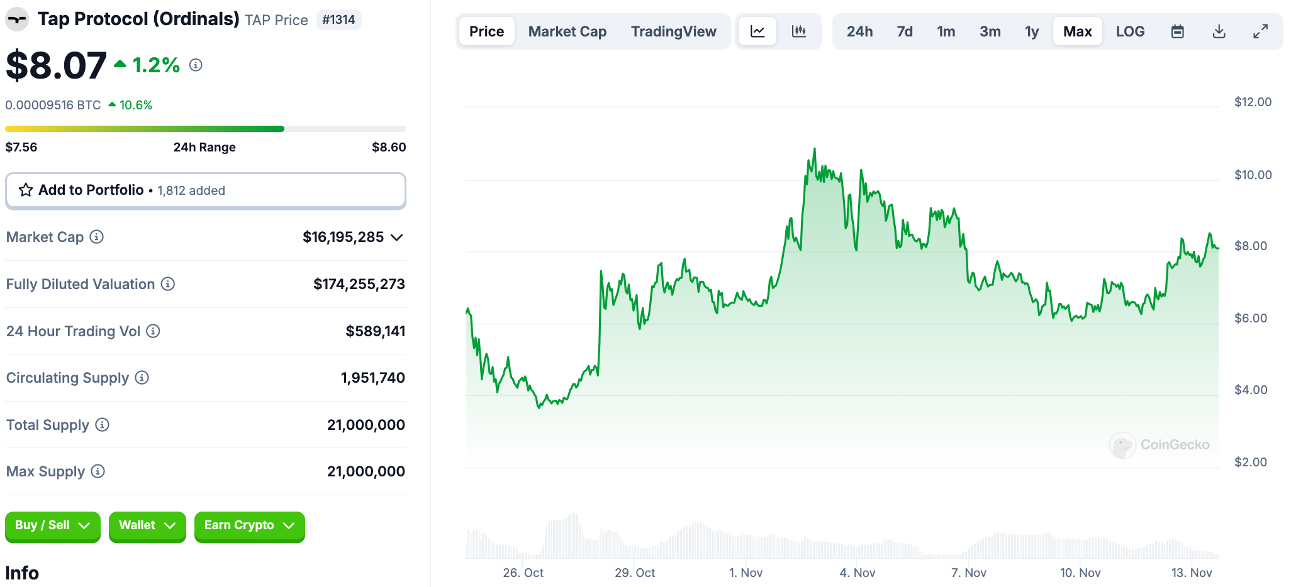Click the $10.00 price axis label
The height and width of the screenshot is (587, 1291).
point(1253,175)
